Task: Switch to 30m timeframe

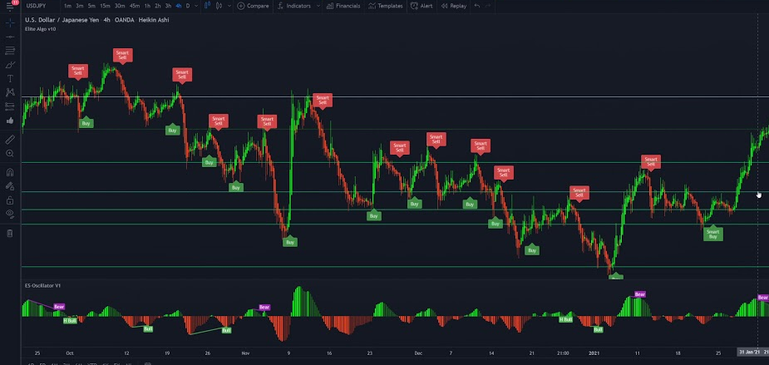Action: pyautogui.click(x=120, y=6)
